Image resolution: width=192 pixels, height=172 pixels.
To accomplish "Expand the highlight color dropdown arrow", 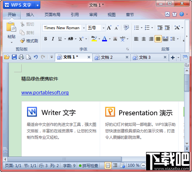I will [x=99, y=39].
